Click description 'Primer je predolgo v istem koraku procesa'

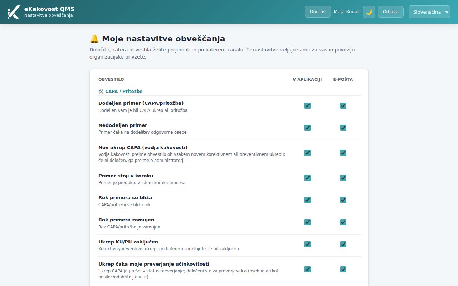[x=142, y=183]
